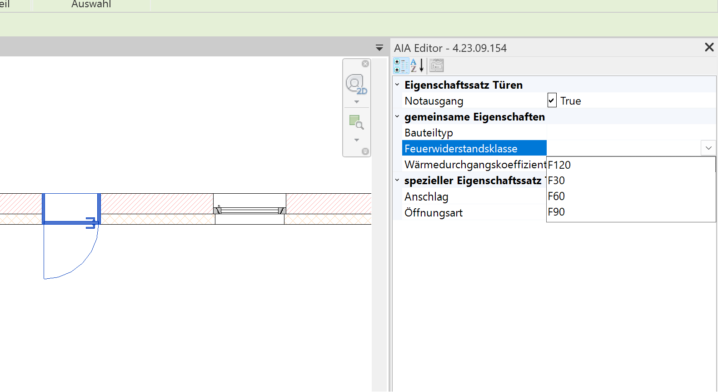This screenshot has width=718, height=392.
Task: Select the Bauteiltyp property row
Action: point(429,133)
